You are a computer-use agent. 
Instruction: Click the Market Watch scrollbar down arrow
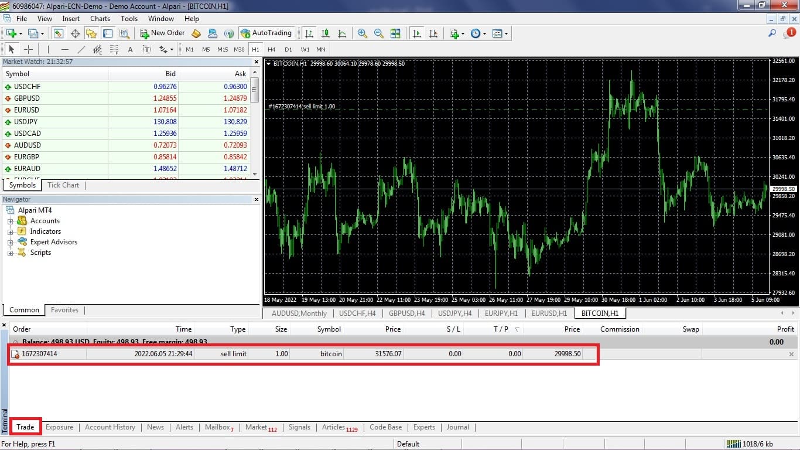click(x=254, y=174)
